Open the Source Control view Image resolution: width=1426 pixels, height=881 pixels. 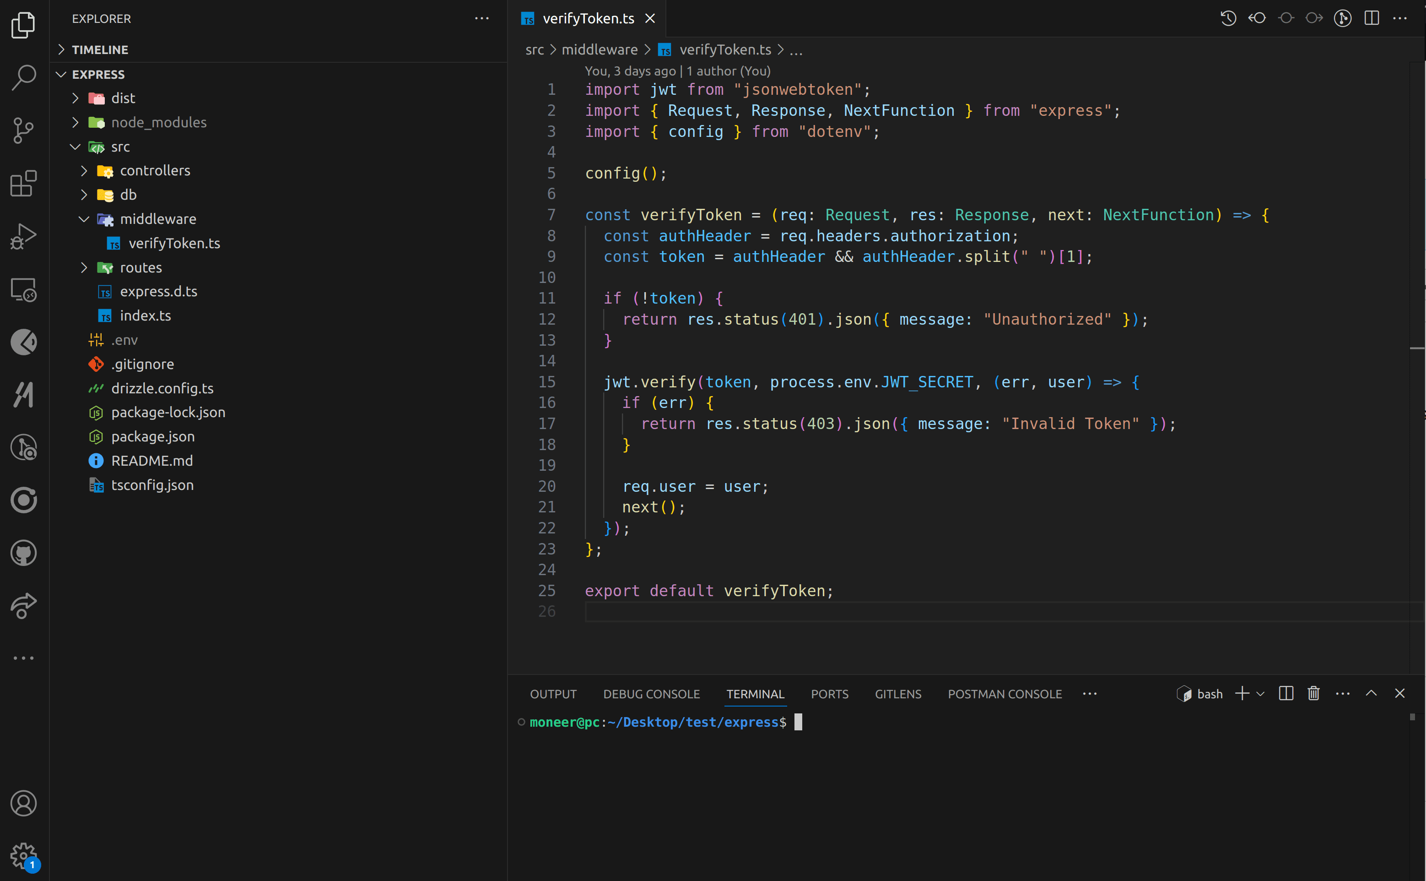(24, 131)
